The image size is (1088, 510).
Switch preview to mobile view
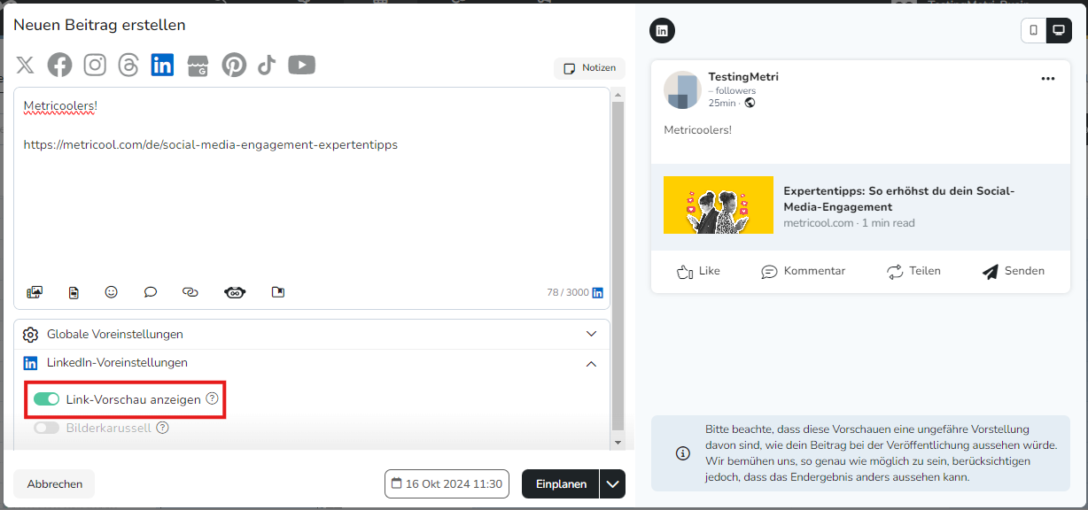tap(1033, 30)
